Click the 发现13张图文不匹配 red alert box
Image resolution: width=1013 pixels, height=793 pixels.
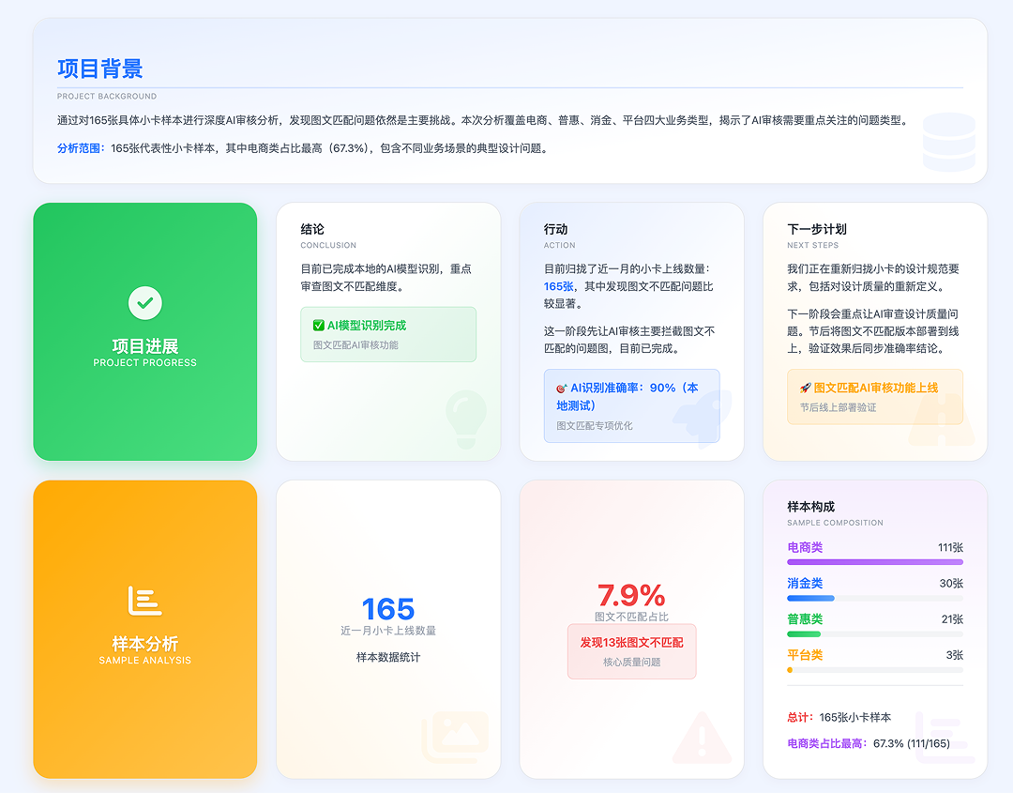point(631,651)
